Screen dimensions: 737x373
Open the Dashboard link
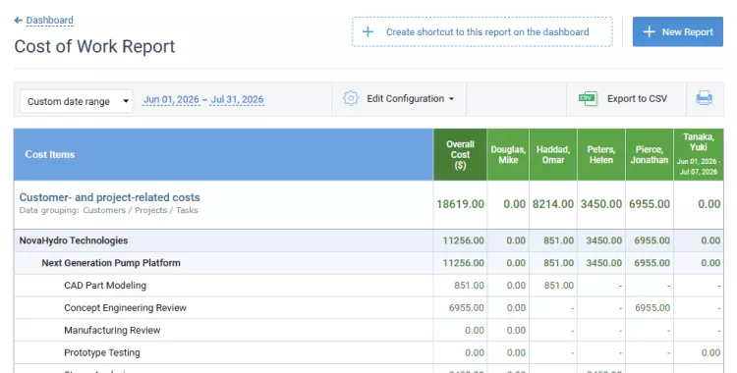tap(49, 21)
